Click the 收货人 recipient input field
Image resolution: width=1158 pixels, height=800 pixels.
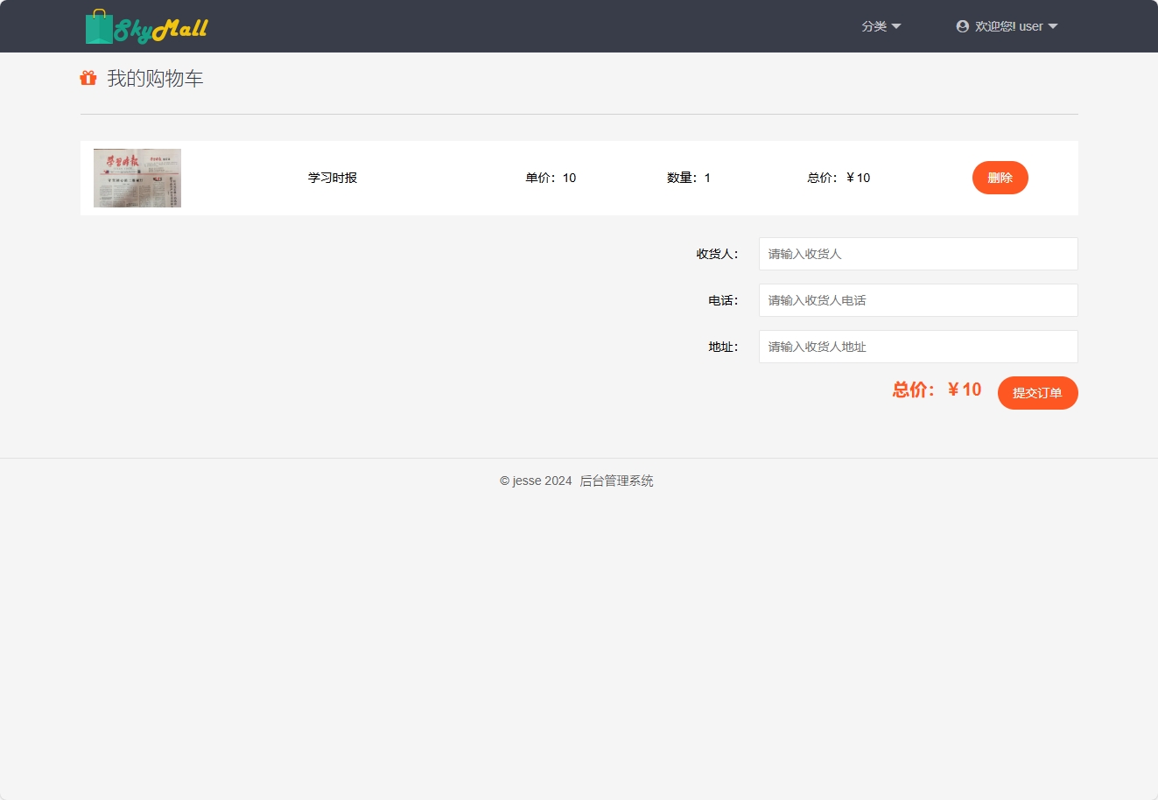pos(917,254)
